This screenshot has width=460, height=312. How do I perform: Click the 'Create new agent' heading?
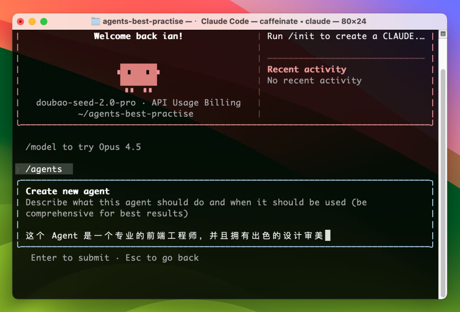pos(67,192)
